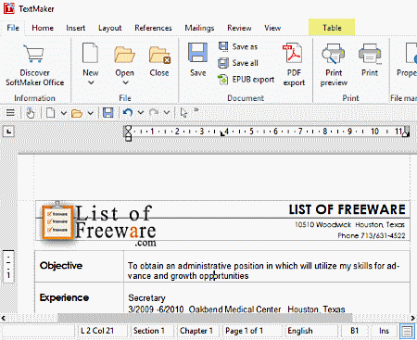The image size is (417, 340).
Task: Click horizontal scrollbar left arrow
Action: [4, 318]
